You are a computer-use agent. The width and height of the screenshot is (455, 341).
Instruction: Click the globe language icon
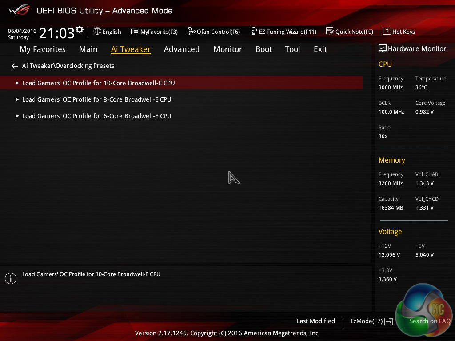click(97, 31)
